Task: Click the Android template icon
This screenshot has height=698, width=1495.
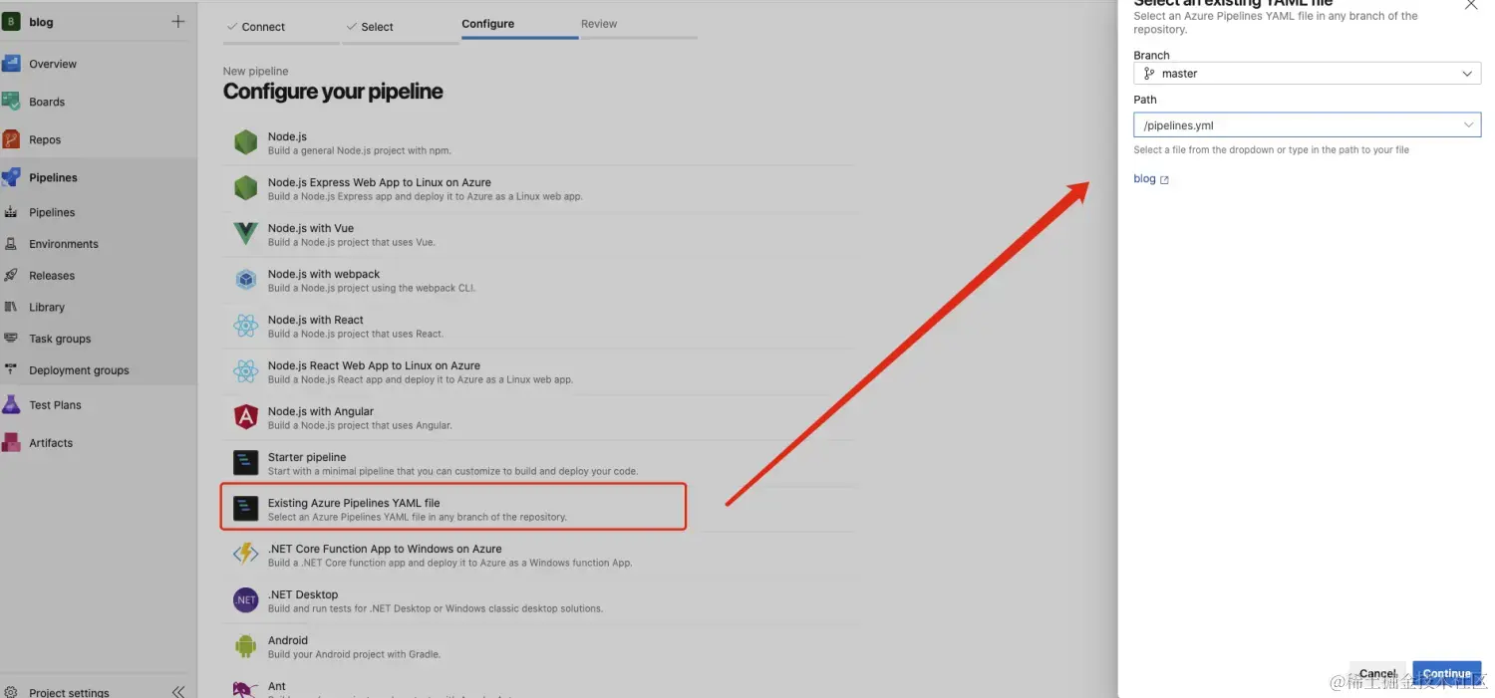Action: click(245, 646)
